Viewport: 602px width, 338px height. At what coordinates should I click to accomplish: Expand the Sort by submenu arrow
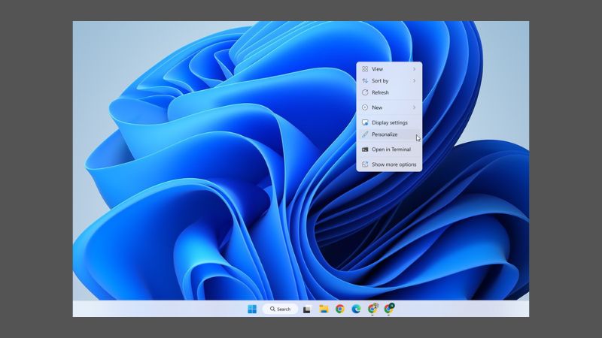[x=414, y=80]
